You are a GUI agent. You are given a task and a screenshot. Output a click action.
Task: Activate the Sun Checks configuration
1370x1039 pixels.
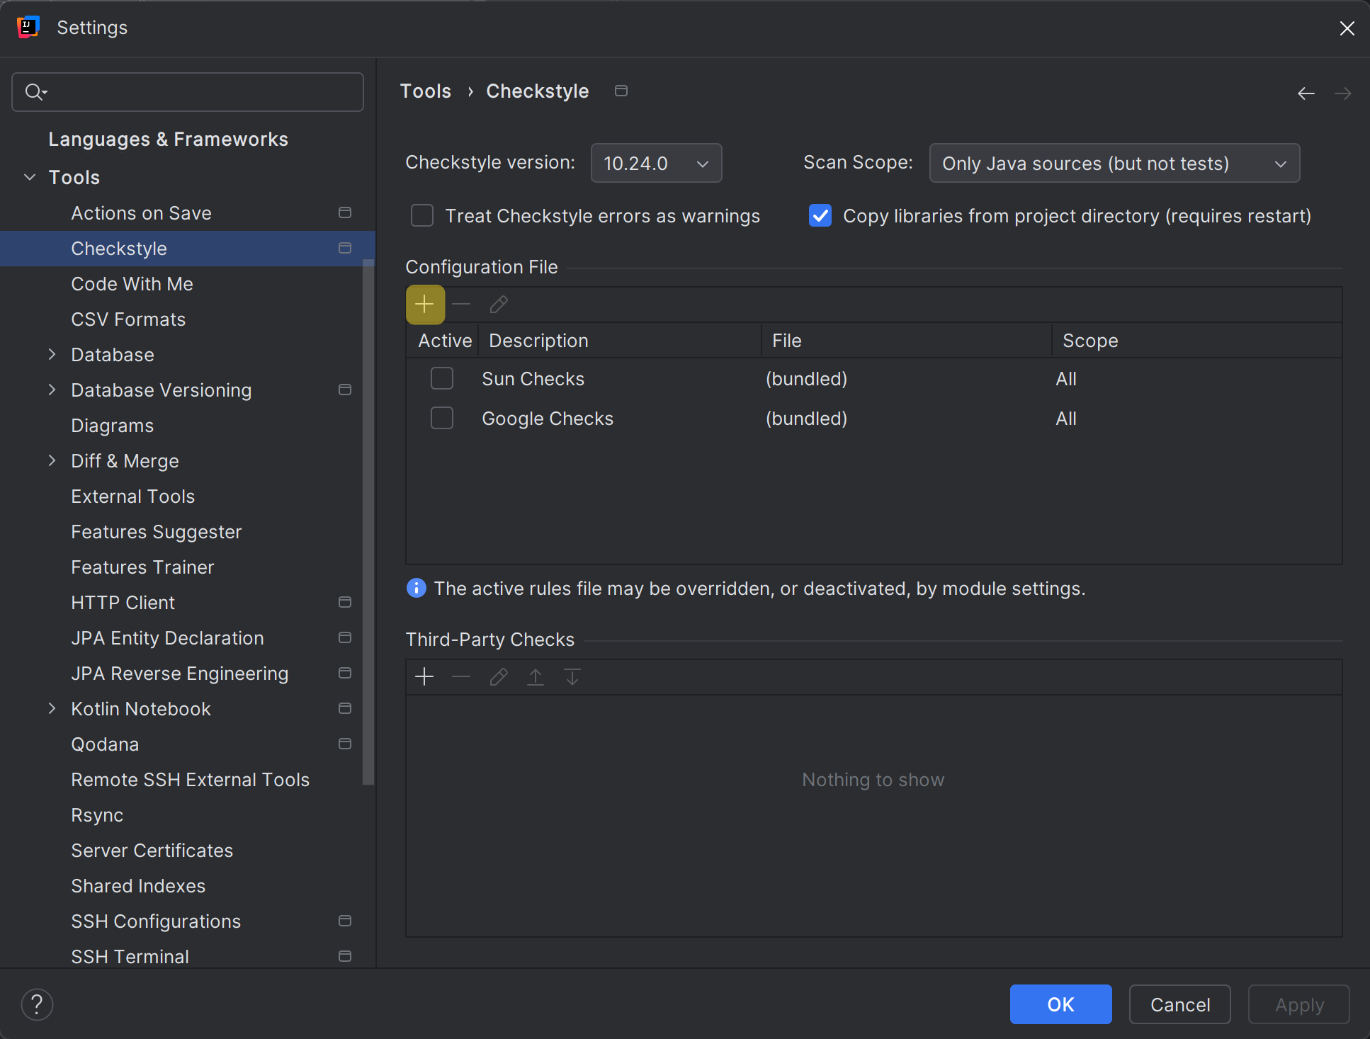(442, 379)
